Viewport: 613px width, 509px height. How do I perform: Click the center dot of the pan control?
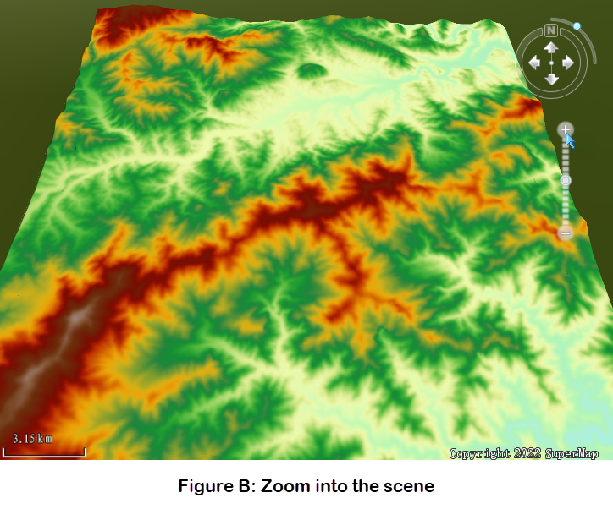point(550,63)
